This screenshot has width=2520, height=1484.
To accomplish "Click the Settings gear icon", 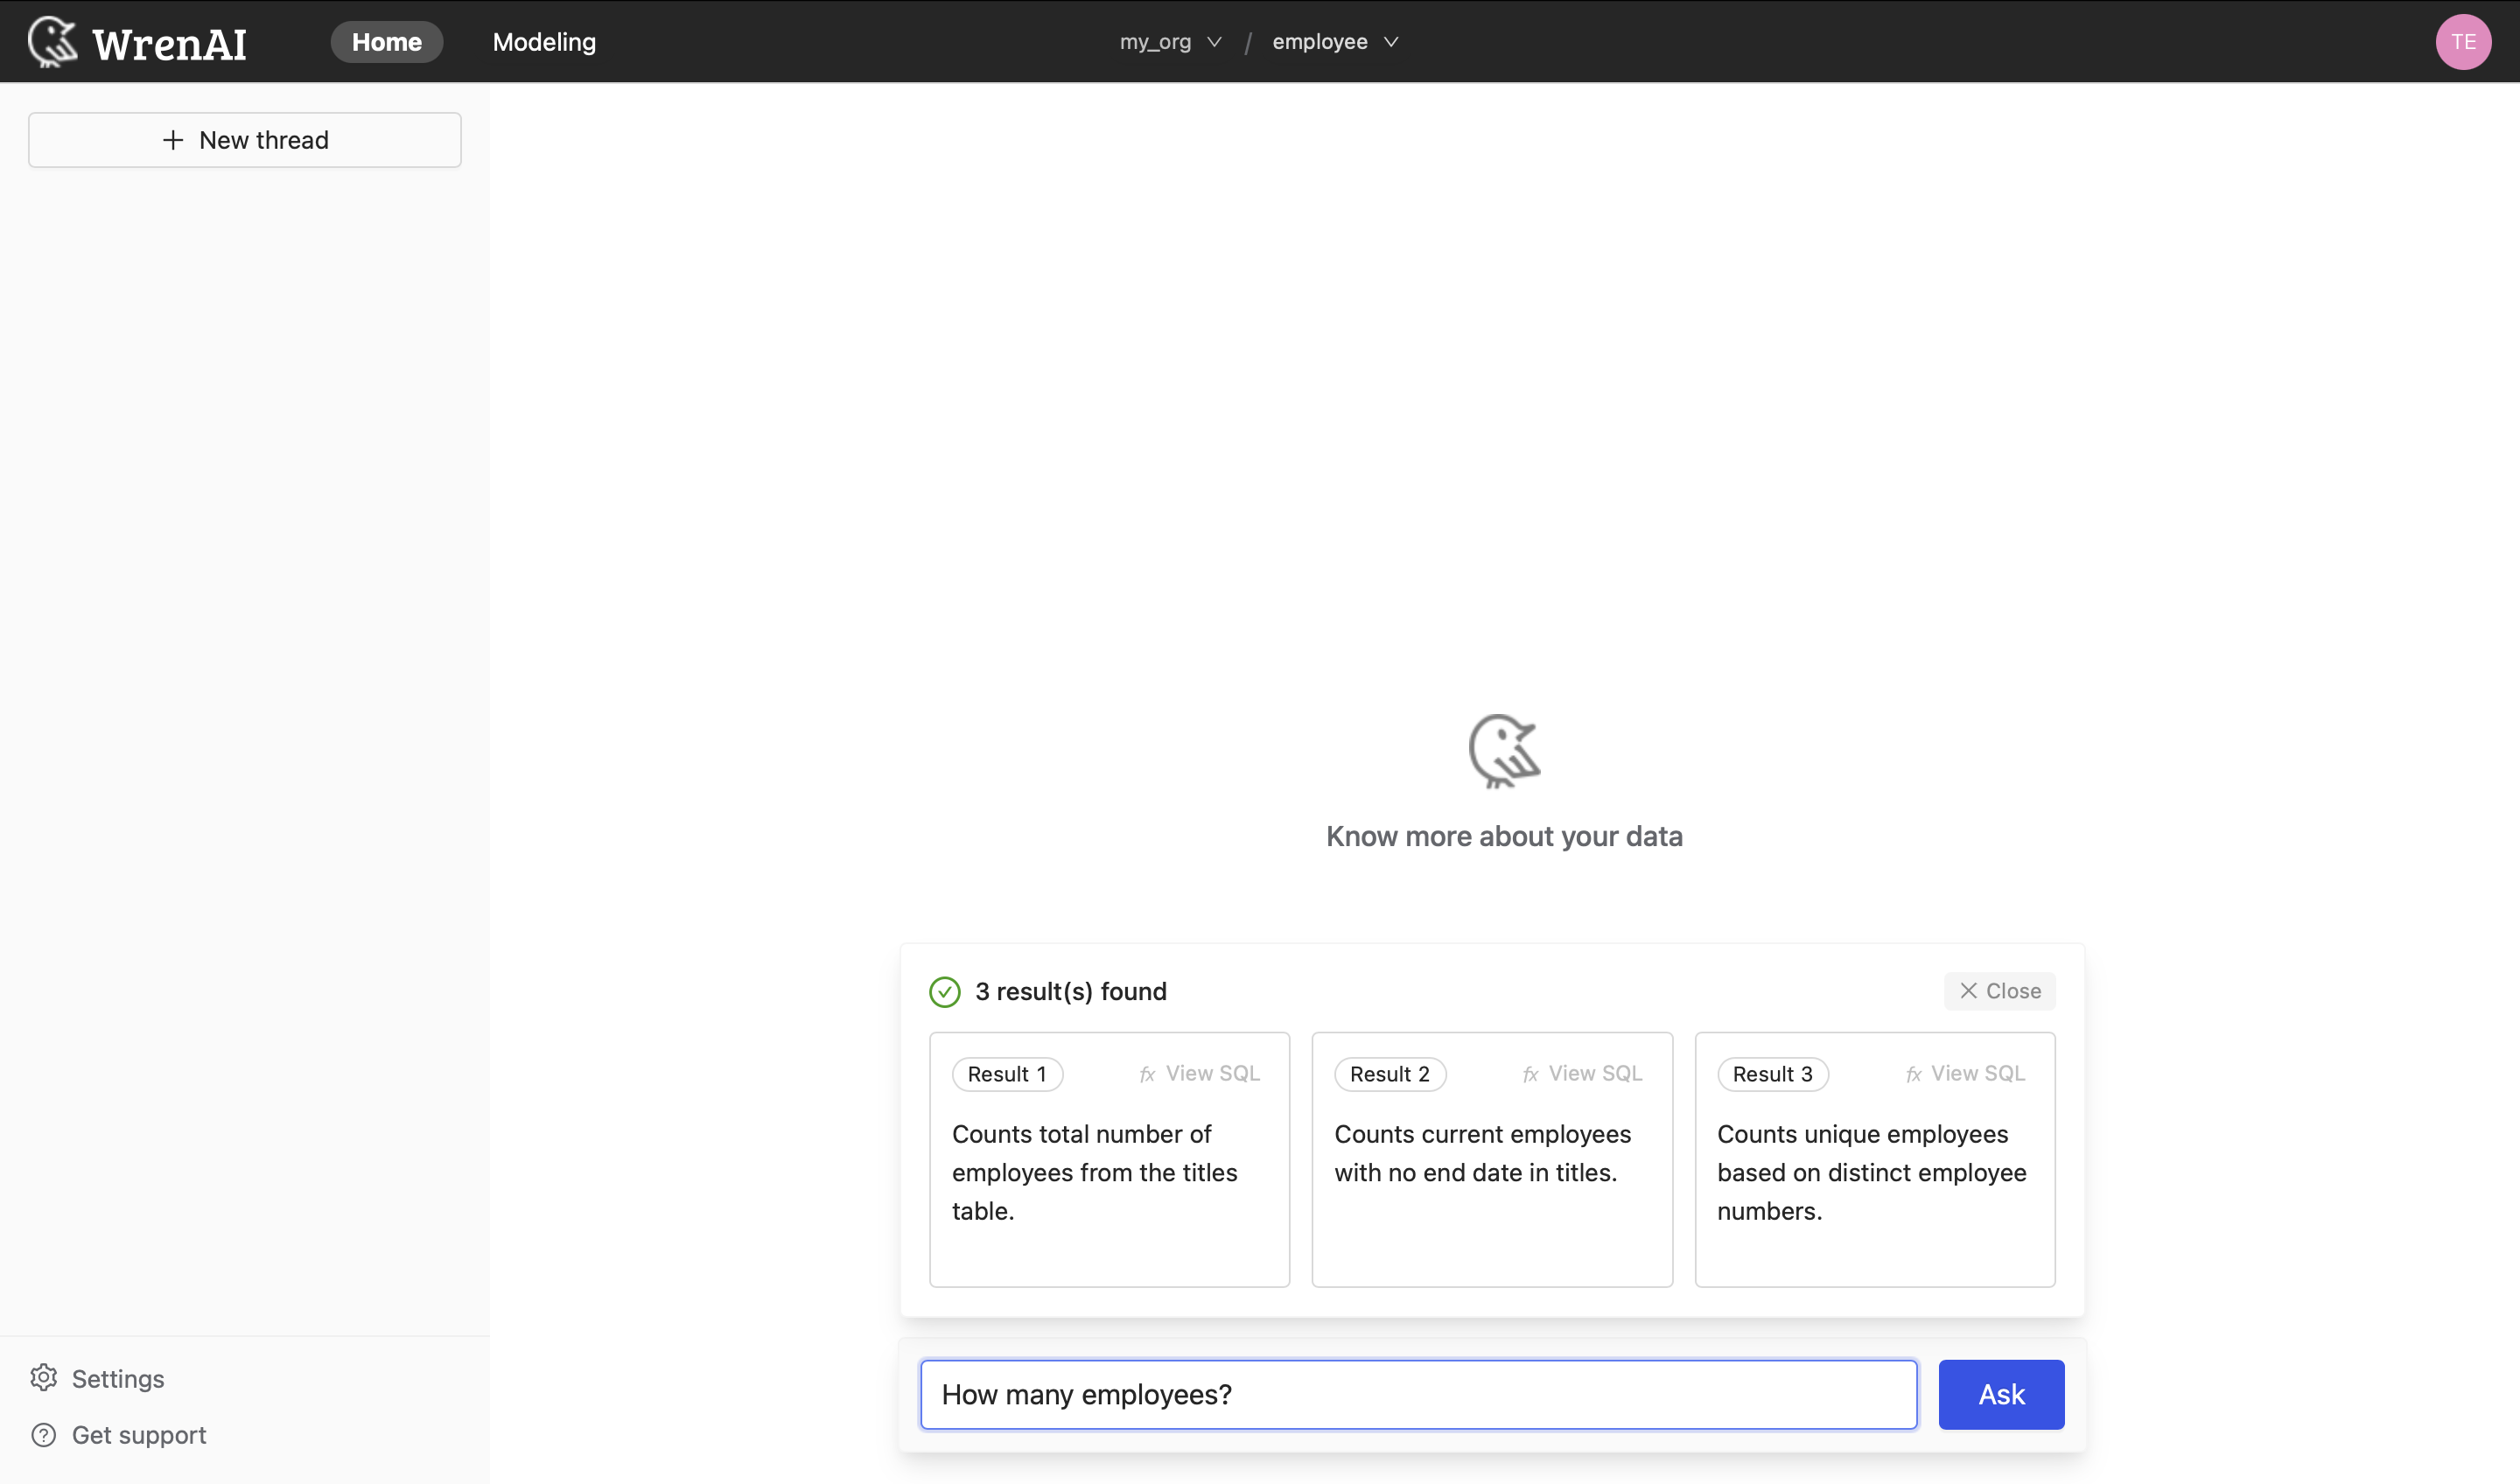I will 44,1378.
